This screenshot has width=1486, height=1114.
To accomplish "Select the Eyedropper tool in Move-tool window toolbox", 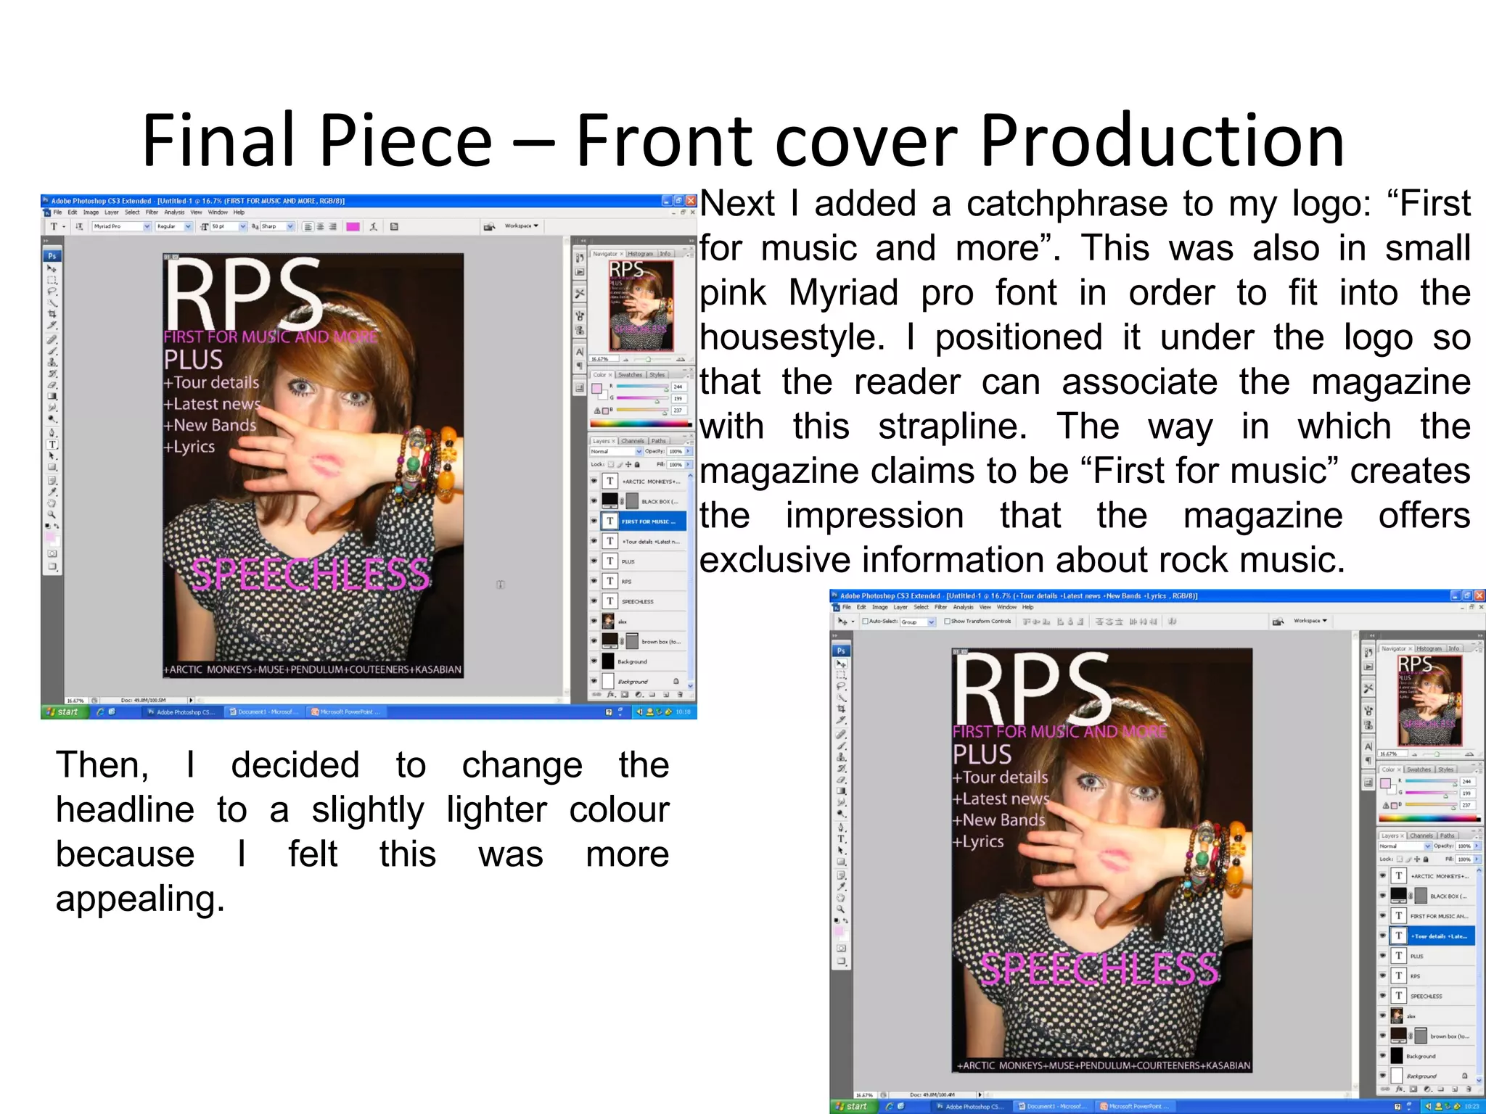I will (841, 886).
